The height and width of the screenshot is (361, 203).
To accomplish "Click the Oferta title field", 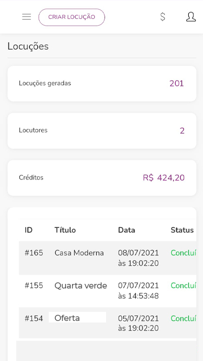I will click(77, 317).
